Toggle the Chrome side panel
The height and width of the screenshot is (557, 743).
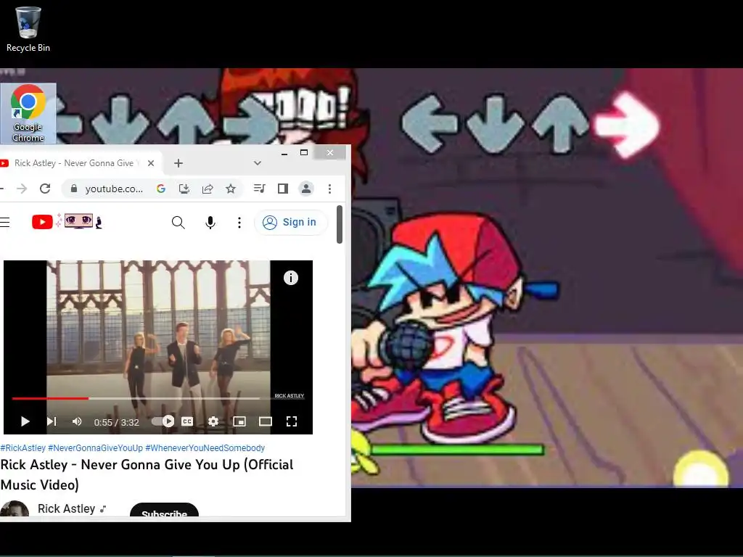[283, 189]
